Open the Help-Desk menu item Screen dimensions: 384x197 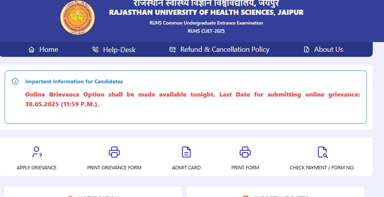point(119,49)
